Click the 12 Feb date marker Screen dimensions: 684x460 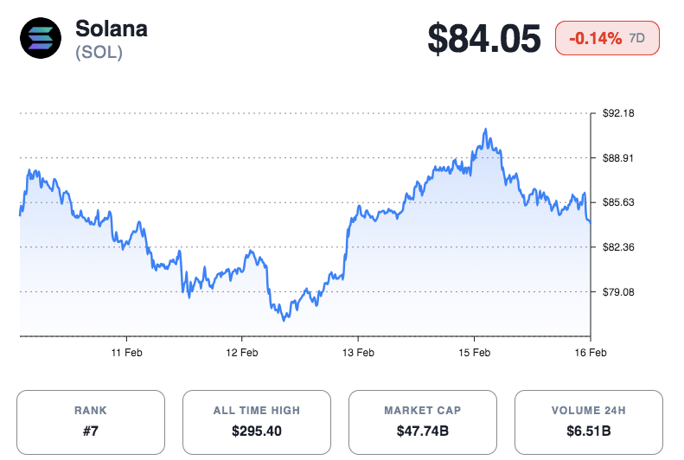[242, 353]
